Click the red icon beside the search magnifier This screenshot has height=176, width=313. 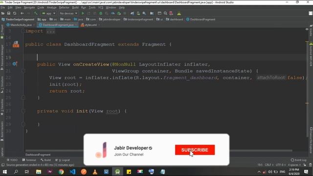[x=171, y=13]
